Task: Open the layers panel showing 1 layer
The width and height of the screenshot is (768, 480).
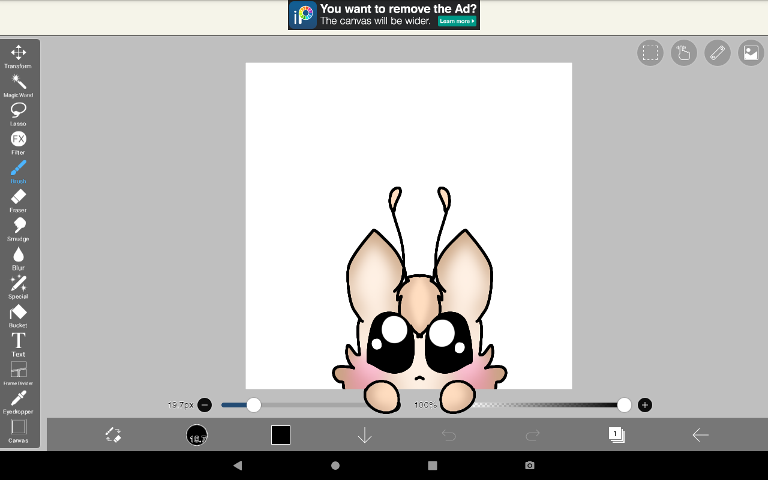Action: click(x=616, y=435)
